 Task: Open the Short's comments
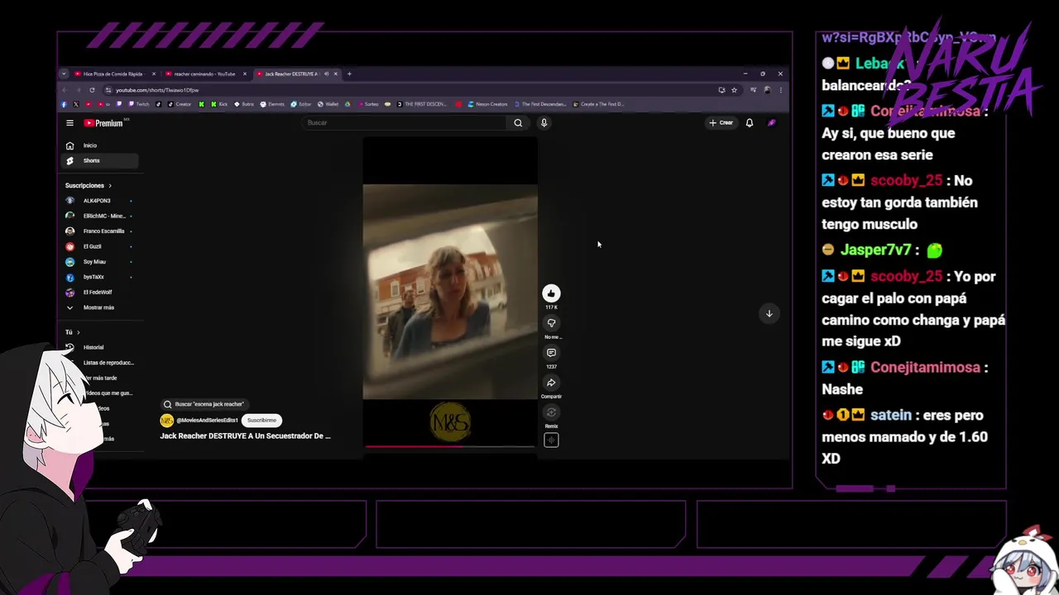[551, 353]
